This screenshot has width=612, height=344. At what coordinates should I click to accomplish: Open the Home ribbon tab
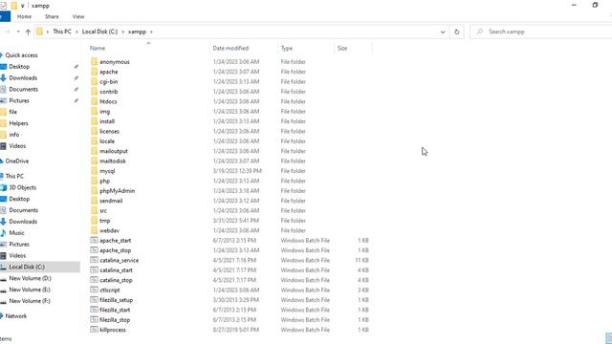click(x=24, y=17)
